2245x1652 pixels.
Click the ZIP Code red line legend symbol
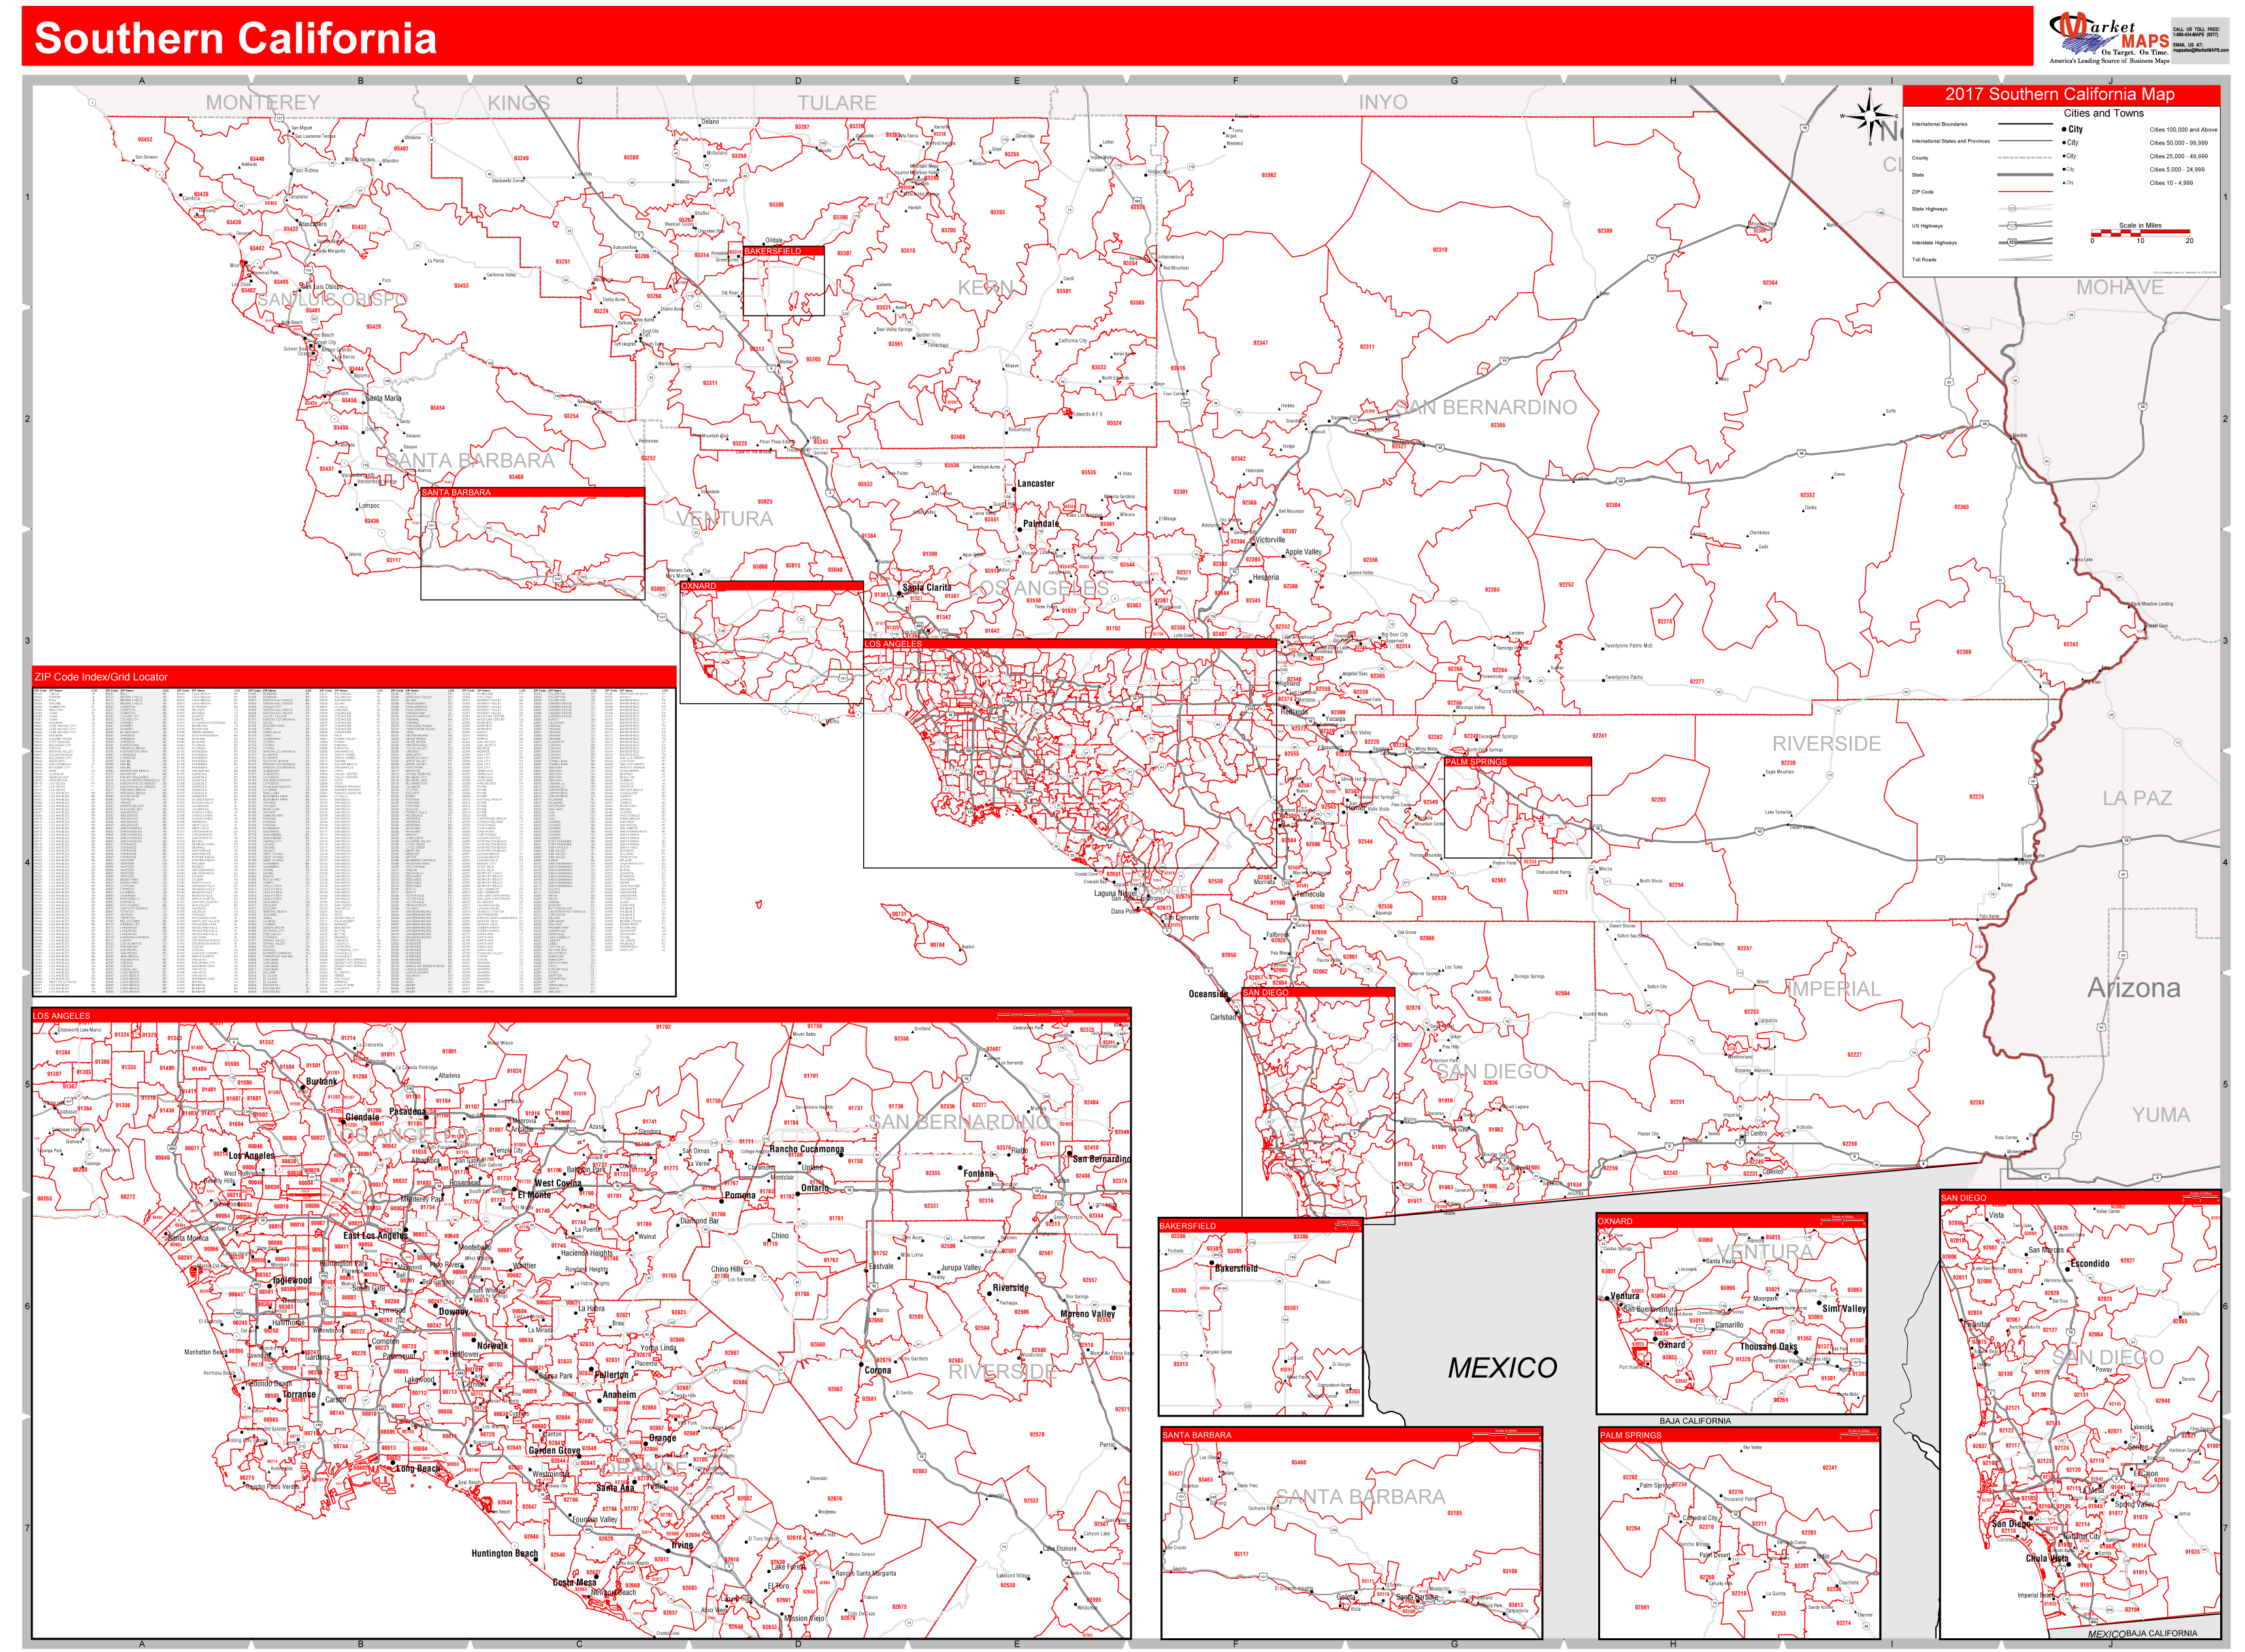pyautogui.click(x=2025, y=191)
